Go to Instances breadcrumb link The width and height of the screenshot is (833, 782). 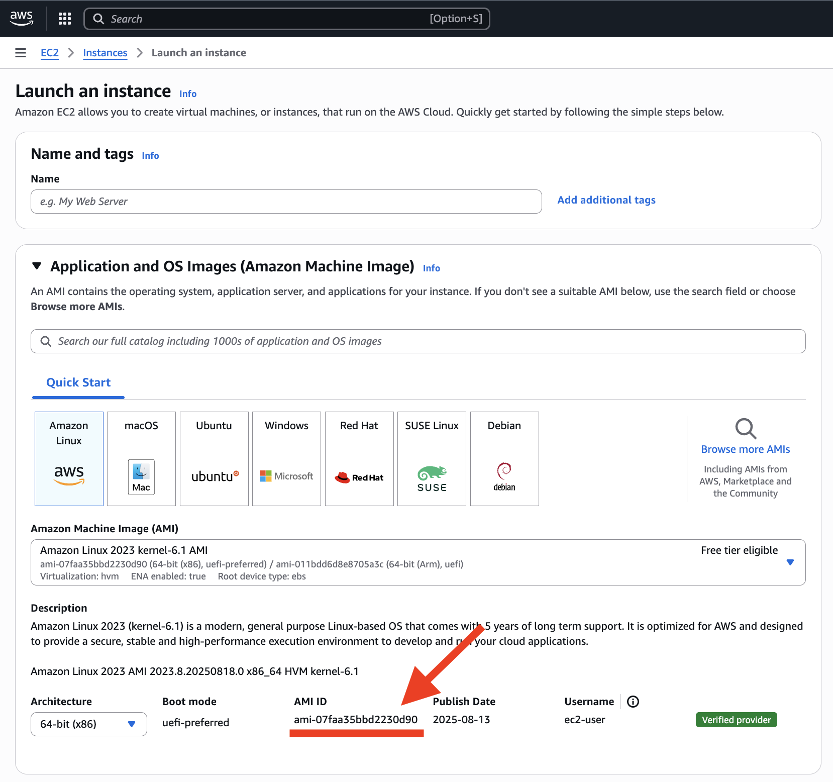(x=105, y=53)
